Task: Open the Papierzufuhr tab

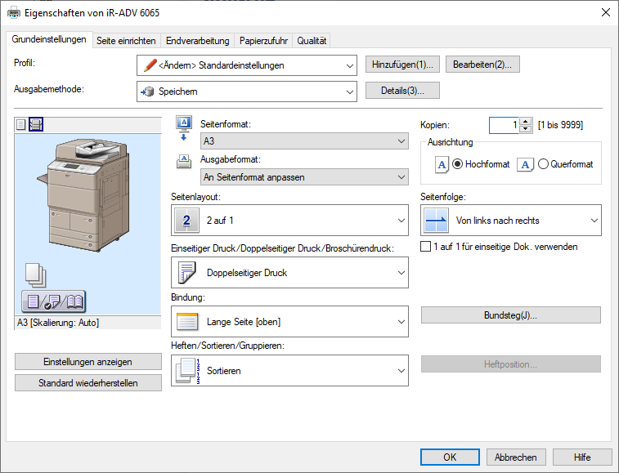Action: [263, 40]
